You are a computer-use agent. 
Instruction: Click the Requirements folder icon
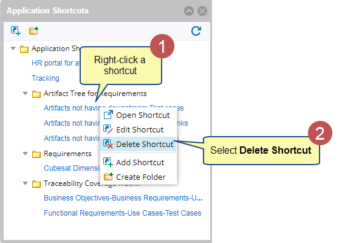tap(36, 154)
